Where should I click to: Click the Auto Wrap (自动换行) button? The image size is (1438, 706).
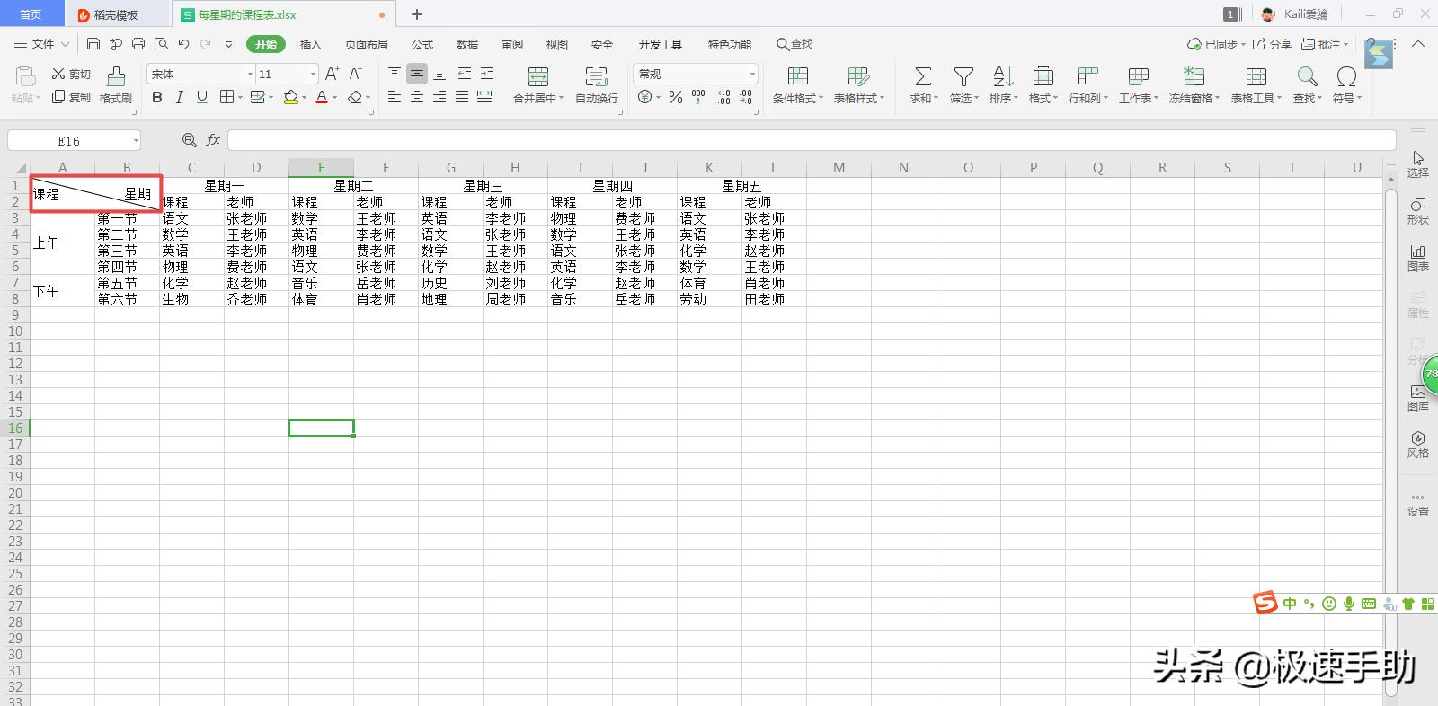tap(597, 85)
